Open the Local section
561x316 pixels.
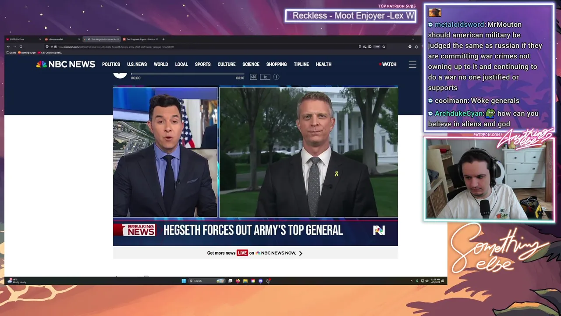tap(181, 64)
